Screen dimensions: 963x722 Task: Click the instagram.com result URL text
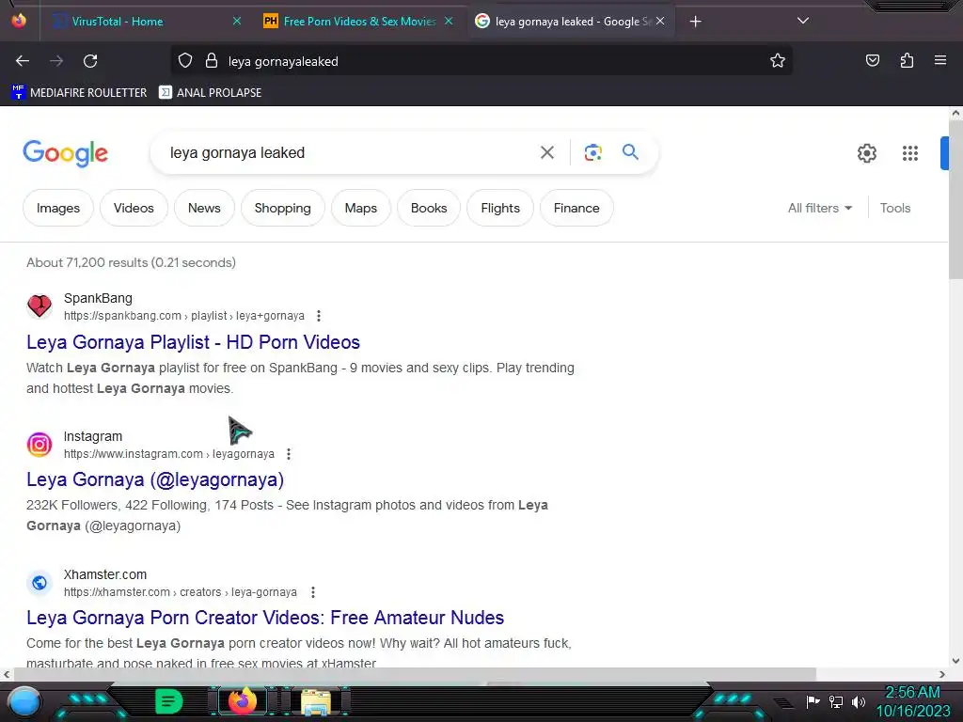(169, 454)
